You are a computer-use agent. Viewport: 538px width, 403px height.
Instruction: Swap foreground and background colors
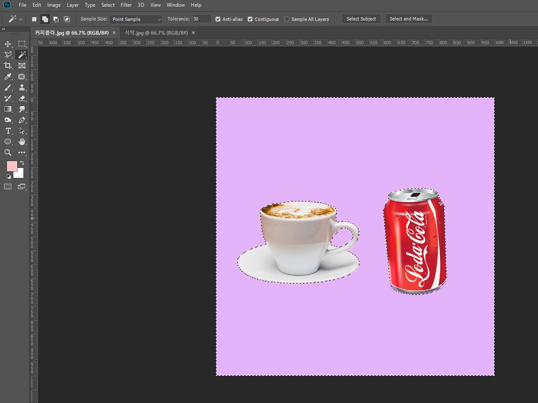click(x=22, y=163)
